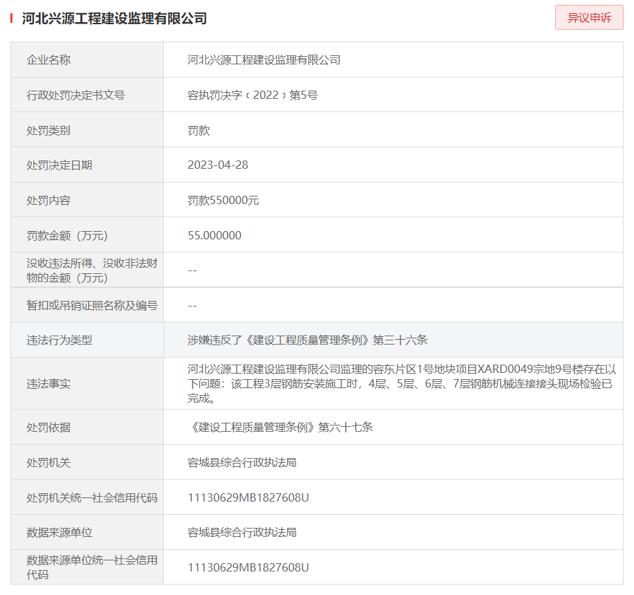Click the document number 容执罚决字〔2022〕第5号

(x=253, y=95)
